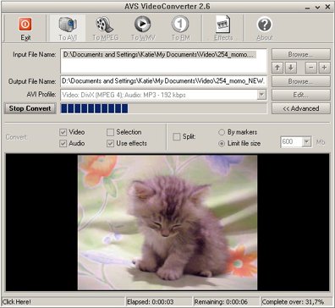Viewport: 335px width, 308px height.
Task: Click into the Output File Name field
Action: tap(163, 81)
